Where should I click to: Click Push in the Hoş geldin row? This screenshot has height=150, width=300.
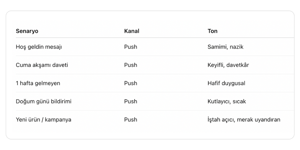[131, 47]
